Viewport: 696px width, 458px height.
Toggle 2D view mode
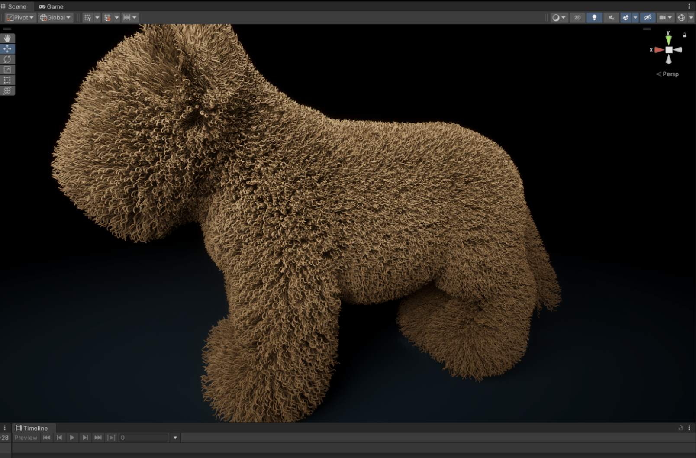pos(577,18)
